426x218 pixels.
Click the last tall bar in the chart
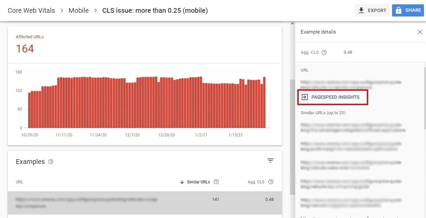[264, 102]
